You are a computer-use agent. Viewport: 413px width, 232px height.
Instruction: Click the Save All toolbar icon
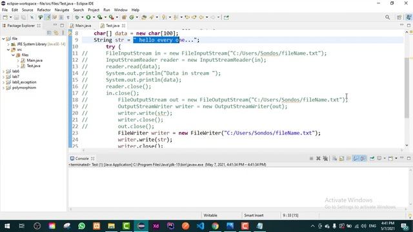pos(23,17)
